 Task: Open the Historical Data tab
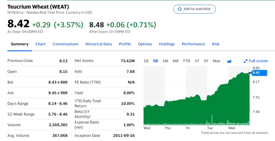pyautogui.click(x=99, y=44)
